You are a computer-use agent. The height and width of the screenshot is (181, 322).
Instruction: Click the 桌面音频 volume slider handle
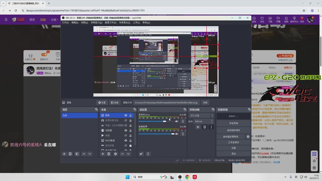(173, 134)
